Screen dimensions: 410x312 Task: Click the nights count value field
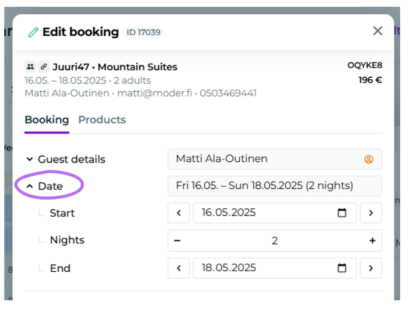click(275, 240)
